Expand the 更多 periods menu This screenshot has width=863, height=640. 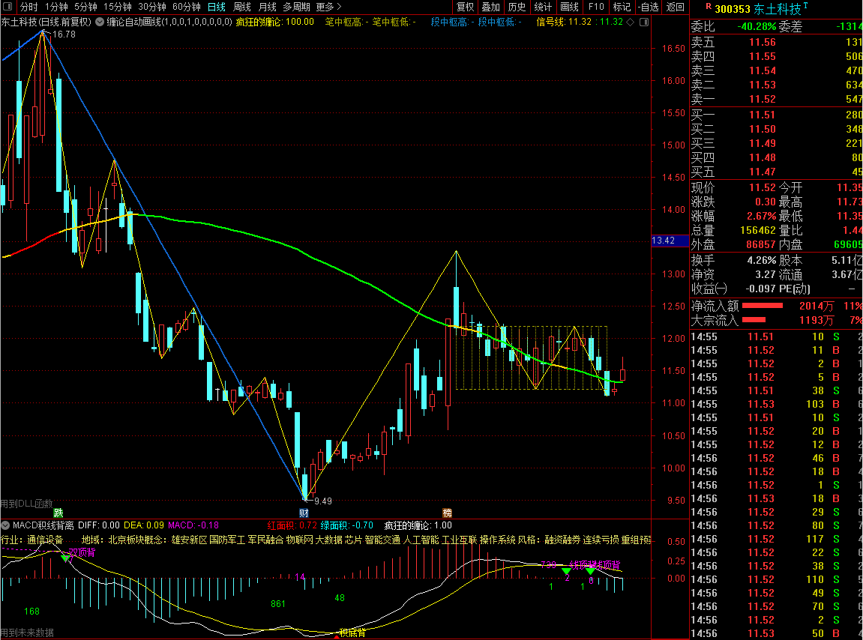[x=328, y=7]
